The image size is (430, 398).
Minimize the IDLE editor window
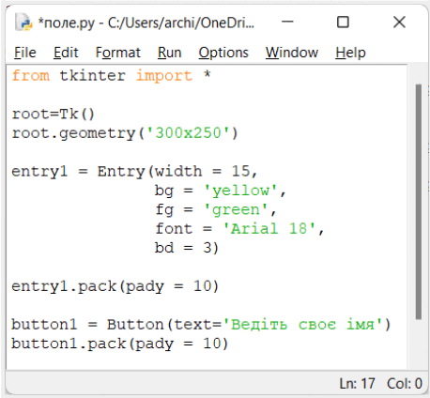tap(287, 22)
